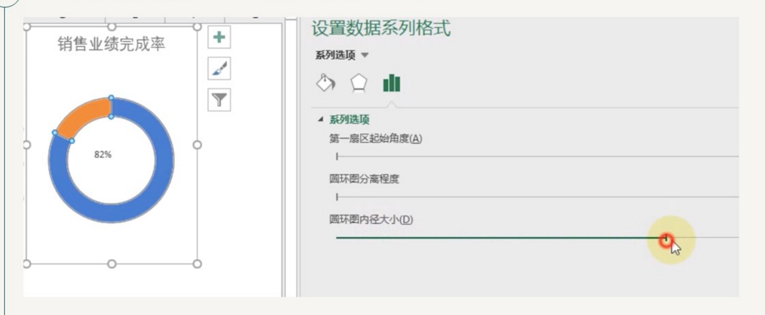Click 设置数据系列格式 pane title
765x315 pixels.
pyautogui.click(x=381, y=28)
